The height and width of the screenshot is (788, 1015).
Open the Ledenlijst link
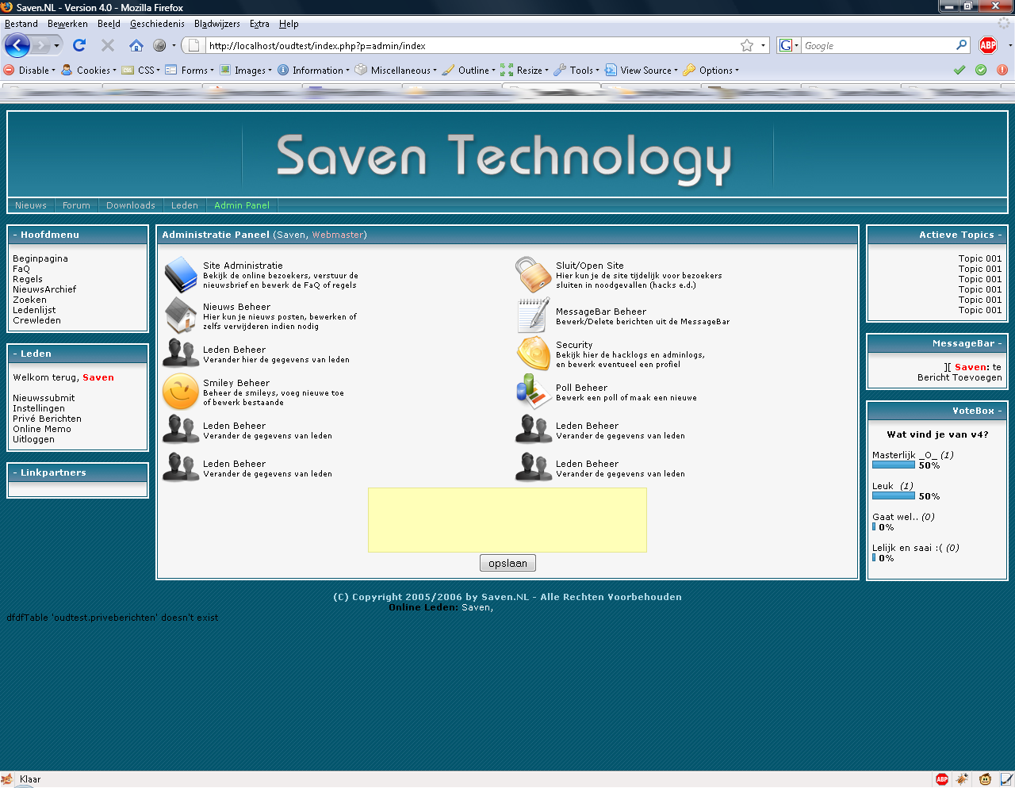click(x=34, y=310)
